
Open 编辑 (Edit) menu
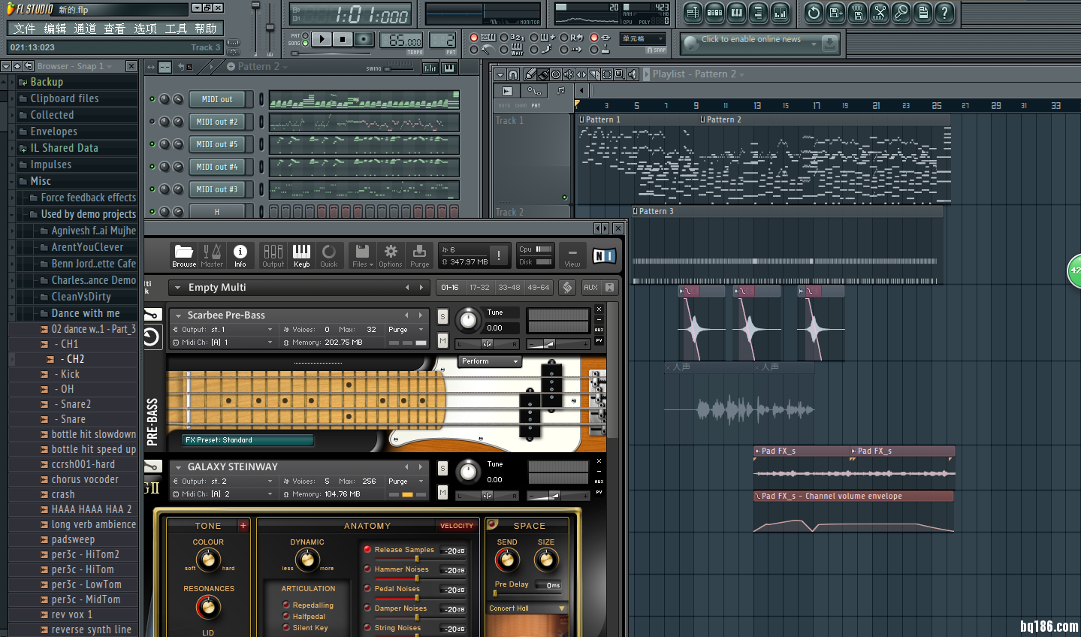pos(55,29)
